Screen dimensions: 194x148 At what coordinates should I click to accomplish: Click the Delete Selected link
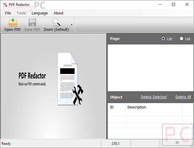pos(154,97)
